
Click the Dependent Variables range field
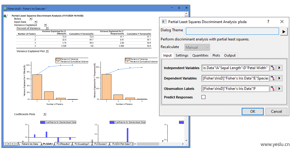click(235, 78)
